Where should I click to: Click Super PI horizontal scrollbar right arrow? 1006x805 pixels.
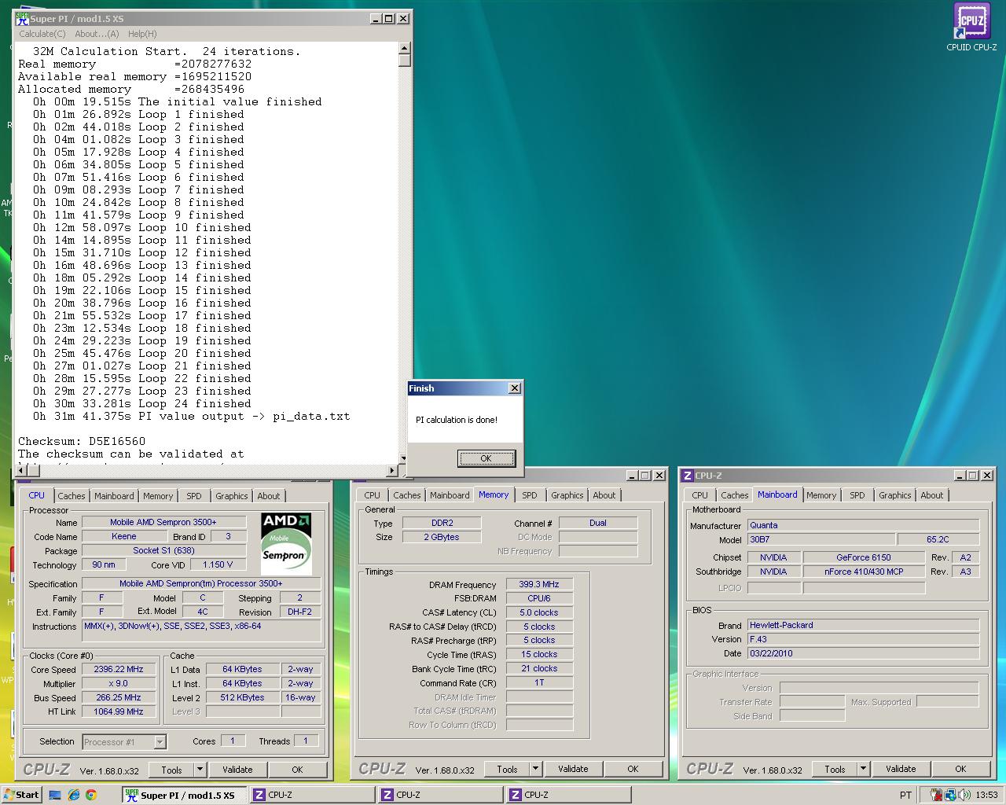(x=393, y=471)
